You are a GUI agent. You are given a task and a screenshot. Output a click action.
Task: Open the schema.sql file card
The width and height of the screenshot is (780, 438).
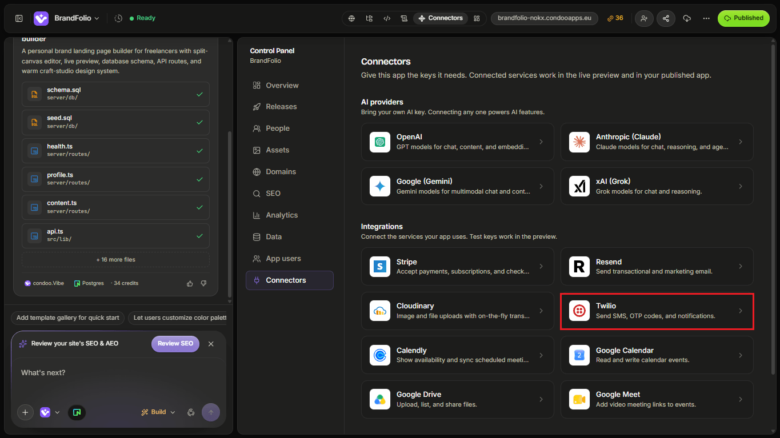point(115,94)
